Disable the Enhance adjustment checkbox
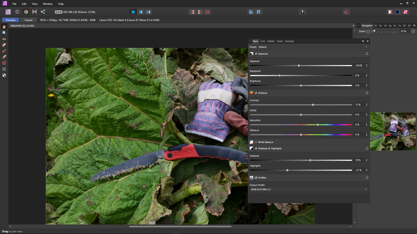Viewport: 417px width, 234px height. click(256, 93)
